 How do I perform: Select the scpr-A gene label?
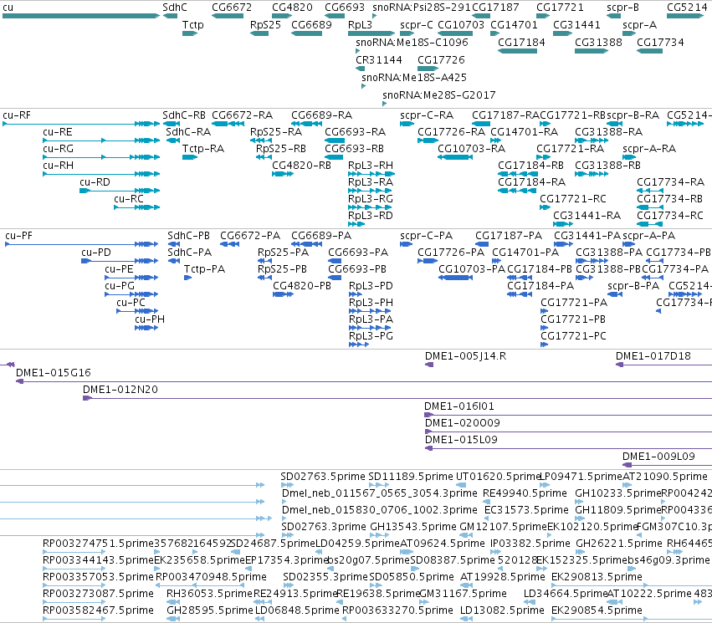point(639,25)
